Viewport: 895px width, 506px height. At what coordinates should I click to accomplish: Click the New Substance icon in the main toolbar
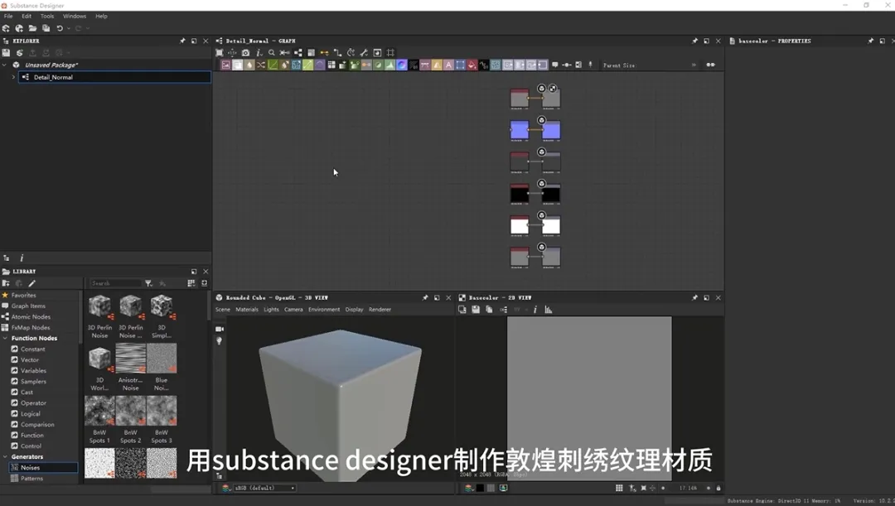coord(6,28)
